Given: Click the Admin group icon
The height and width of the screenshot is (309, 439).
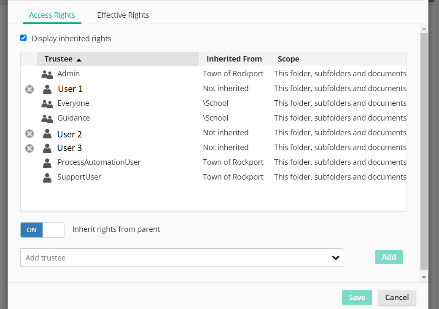Looking at the screenshot, I should 47,75.
